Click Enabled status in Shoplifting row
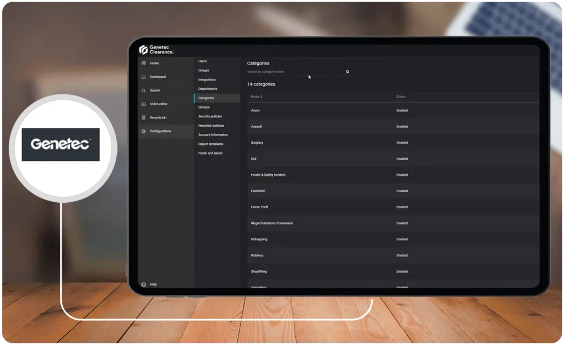 click(402, 272)
